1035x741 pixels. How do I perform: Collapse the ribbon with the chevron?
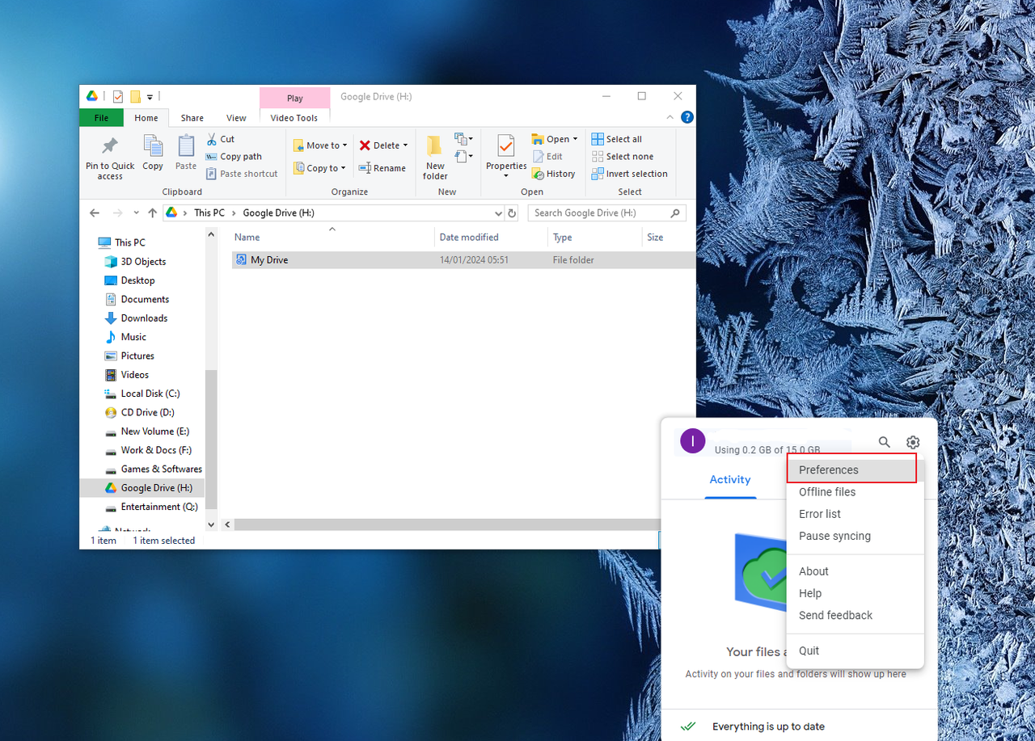click(670, 116)
